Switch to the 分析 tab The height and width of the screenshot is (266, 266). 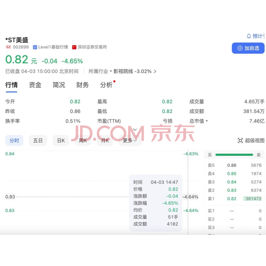tap(106, 85)
